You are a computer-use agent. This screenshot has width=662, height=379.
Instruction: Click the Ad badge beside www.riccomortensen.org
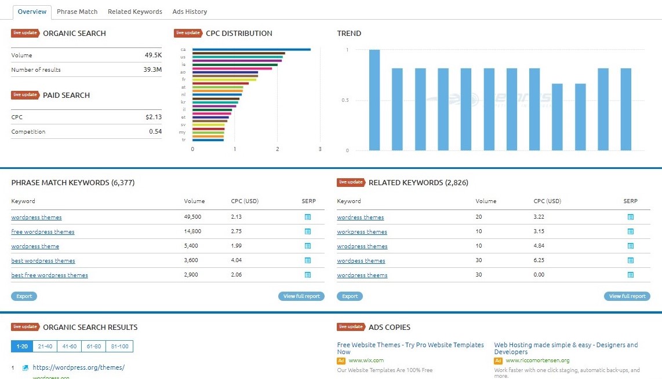(497, 360)
